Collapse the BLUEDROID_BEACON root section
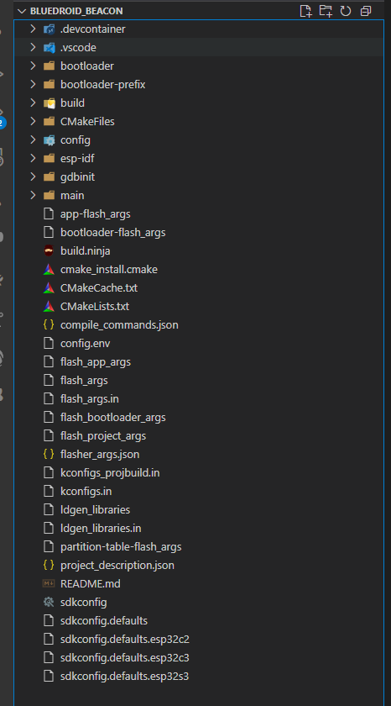Viewport: 391px width, 706px height. [22, 11]
